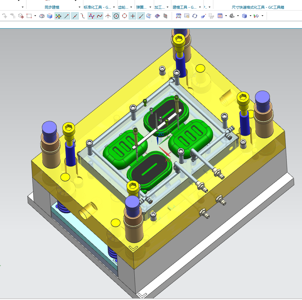The height and width of the screenshot is (300, 302).
Task: Select the rectangle selection icon
Action: coord(29,16)
